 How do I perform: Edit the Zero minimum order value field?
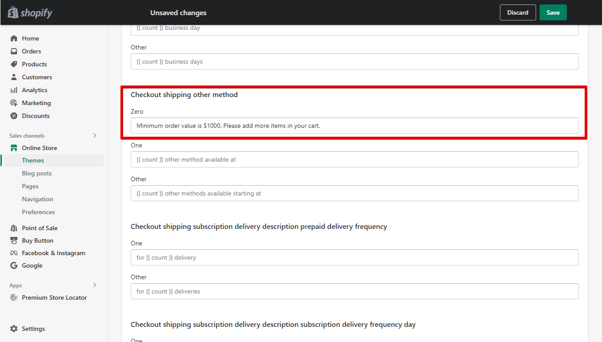pos(355,126)
